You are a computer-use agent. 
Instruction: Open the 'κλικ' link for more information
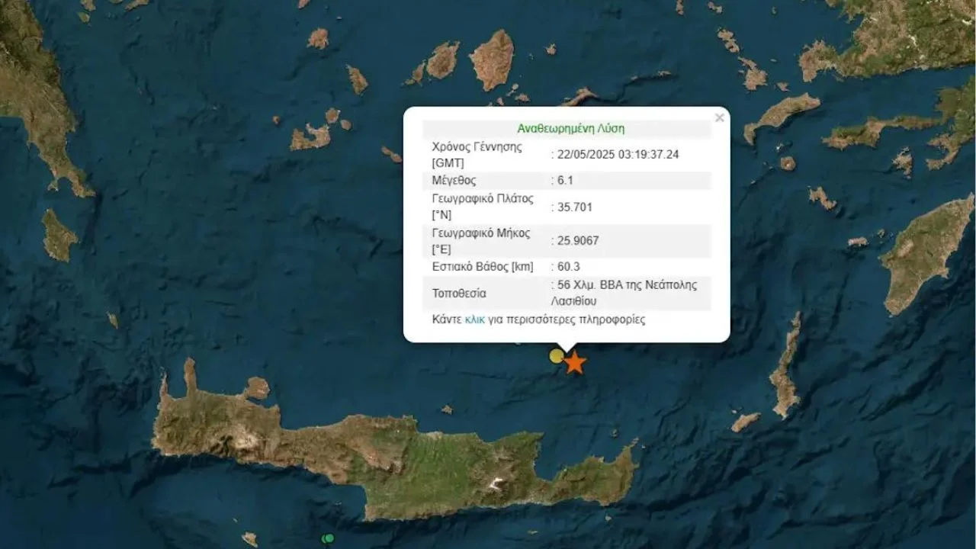click(475, 319)
